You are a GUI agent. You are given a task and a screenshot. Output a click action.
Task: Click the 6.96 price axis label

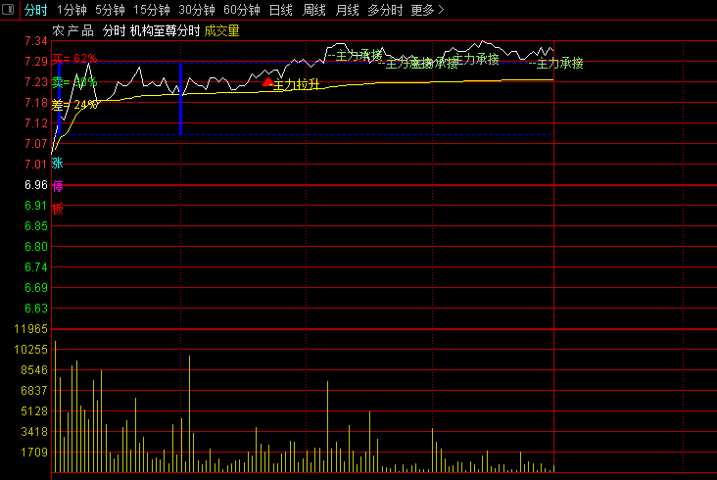(36, 185)
